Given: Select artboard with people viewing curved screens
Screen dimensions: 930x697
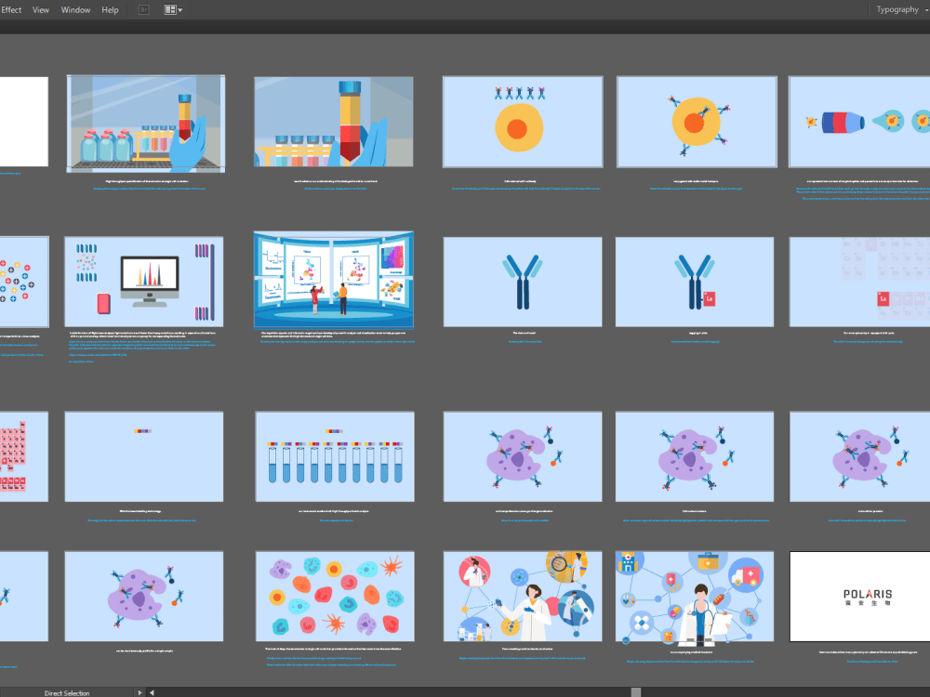Looking at the screenshot, I should pyautogui.click(x=333, y=280).
